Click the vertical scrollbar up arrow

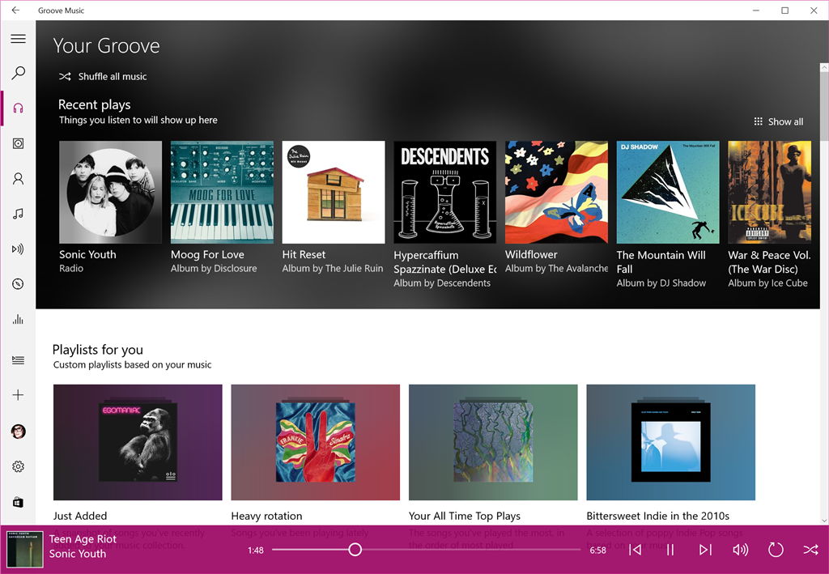(x=824, y=68)
